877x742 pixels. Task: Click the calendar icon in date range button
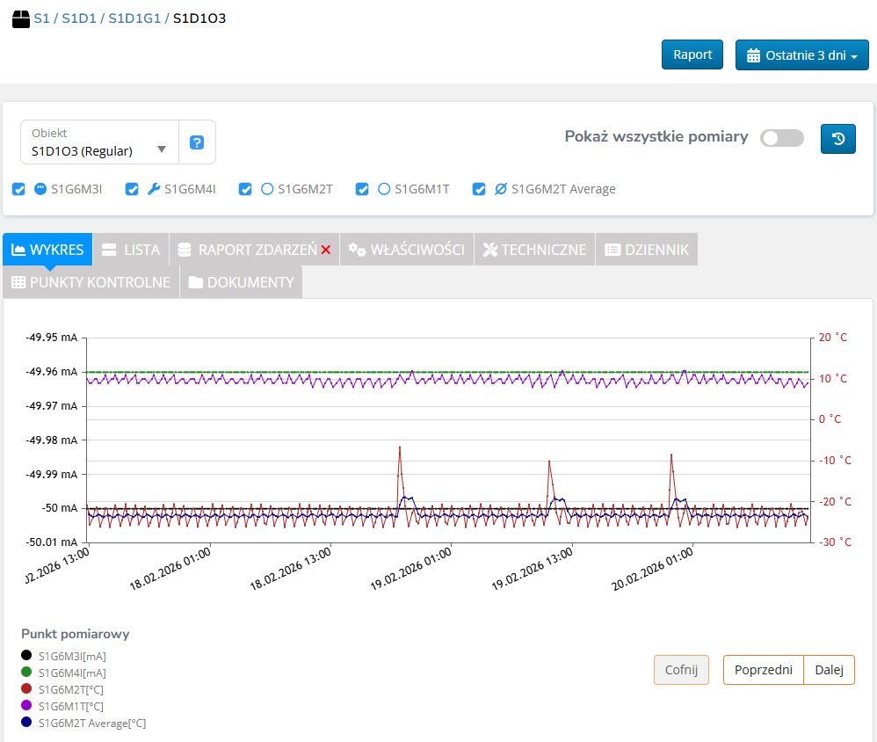click(x=753, y=55)
